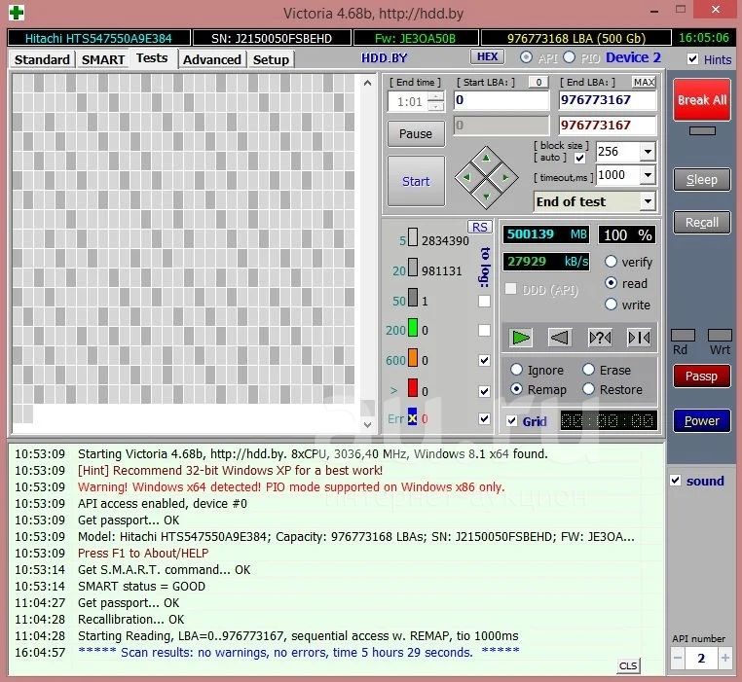Enable the Hints checkbox
Viewport: 742px width, 682px height.
[692, 59]
